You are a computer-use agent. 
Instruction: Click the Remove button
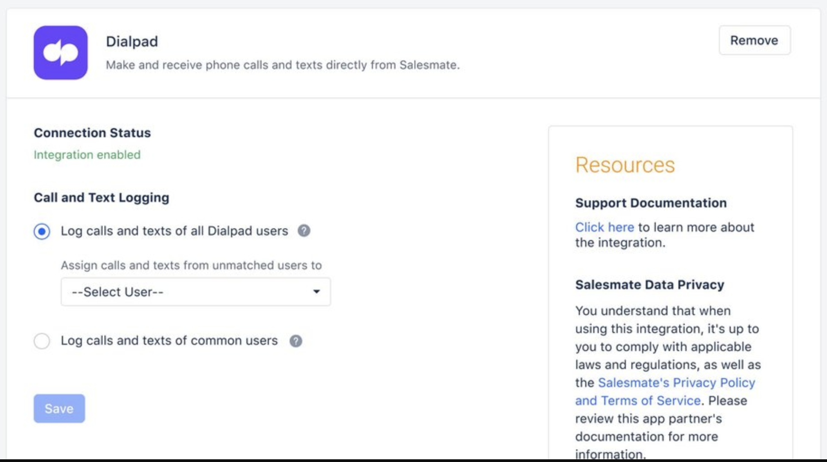(755, 40)
